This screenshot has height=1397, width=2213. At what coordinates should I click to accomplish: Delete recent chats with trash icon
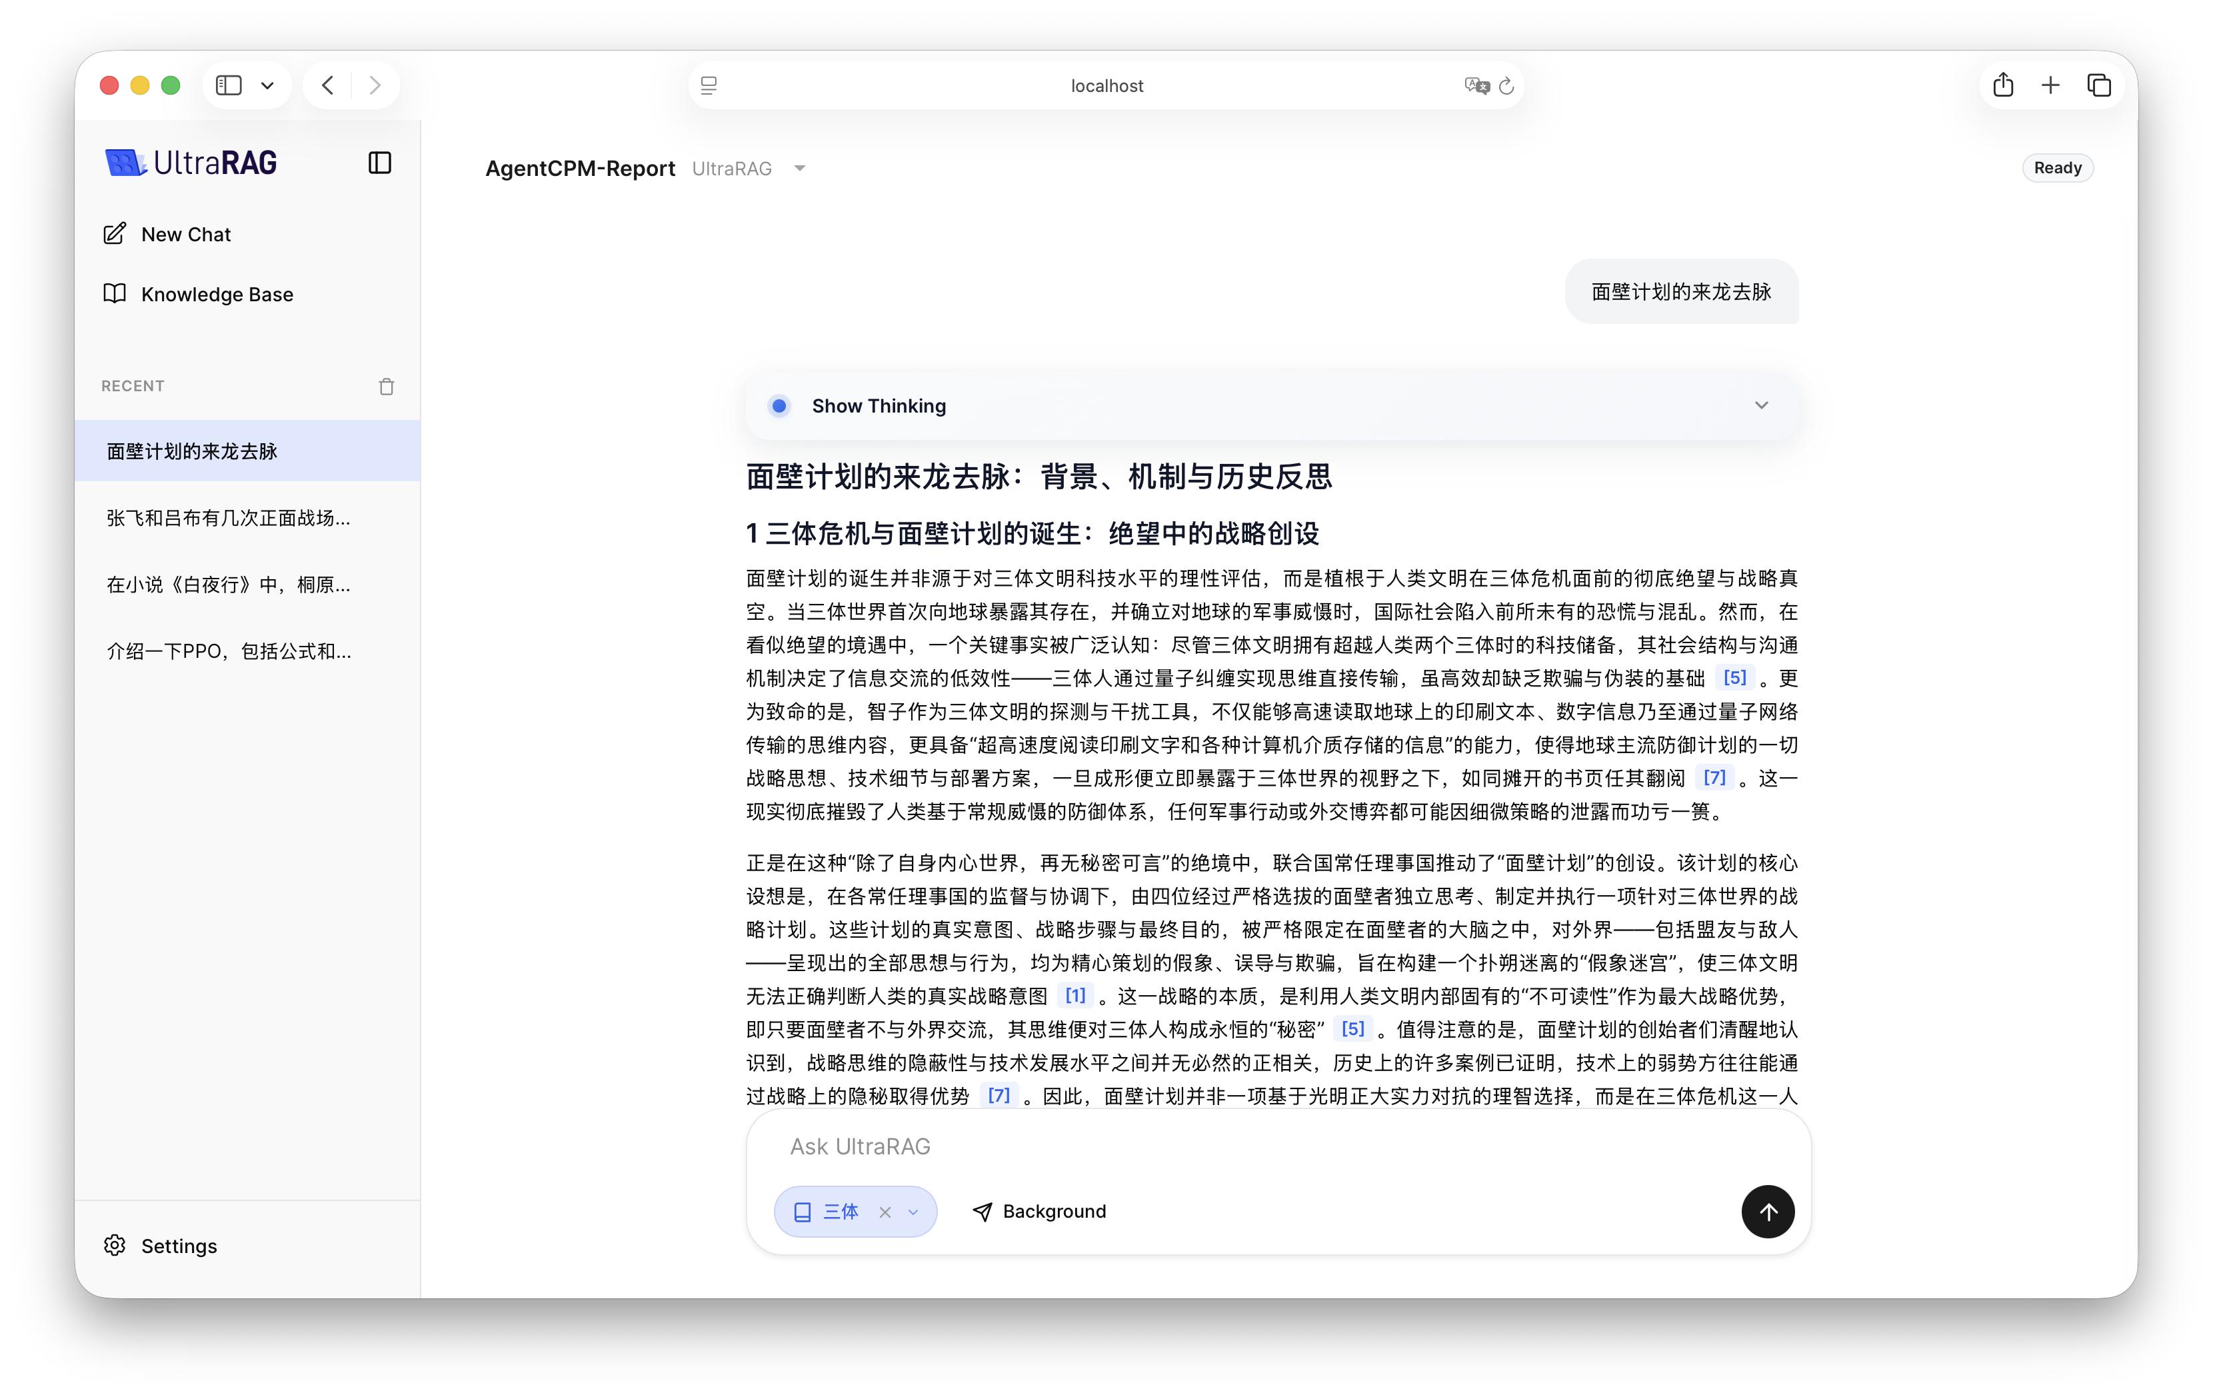pos(386,386)
